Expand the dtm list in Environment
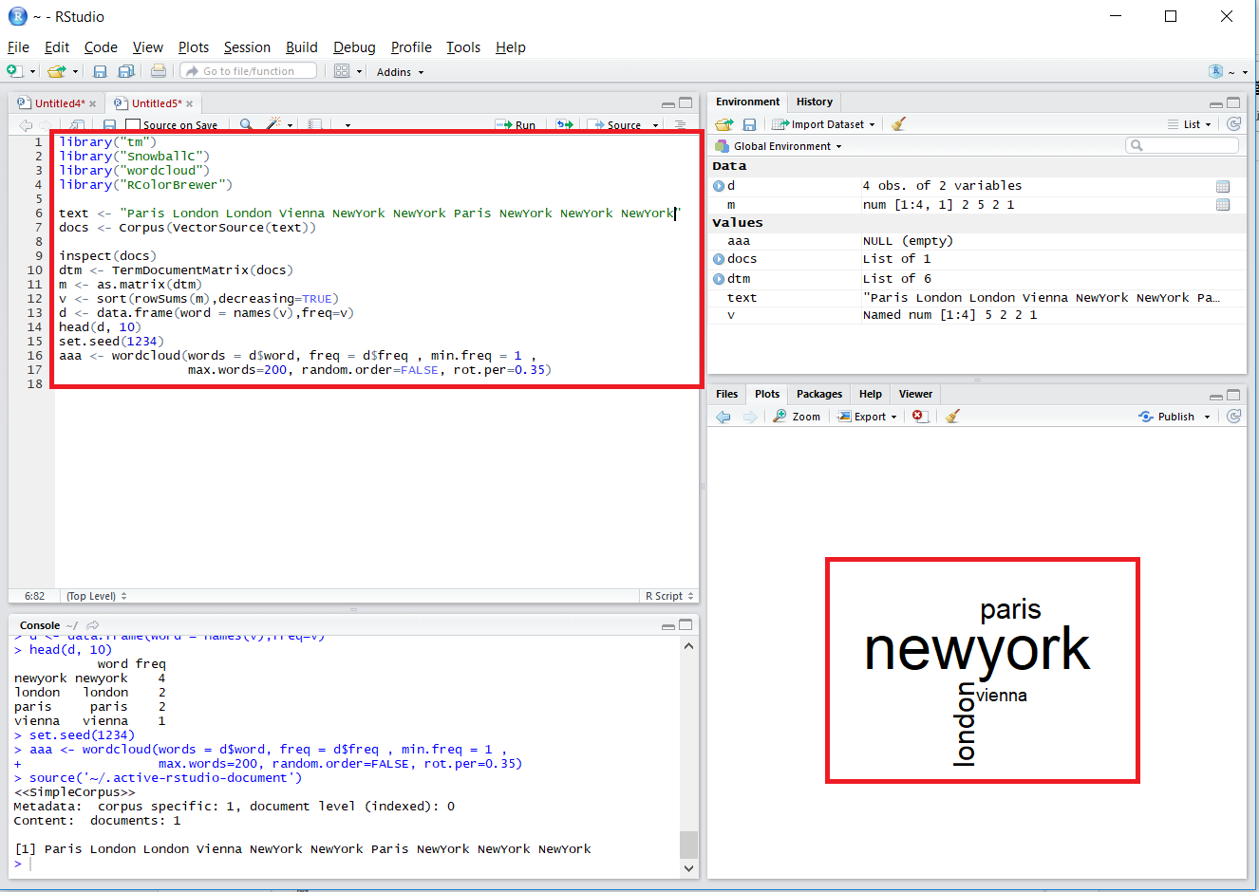The height and width of the screenshot is (892, 1259). [719, 279]
